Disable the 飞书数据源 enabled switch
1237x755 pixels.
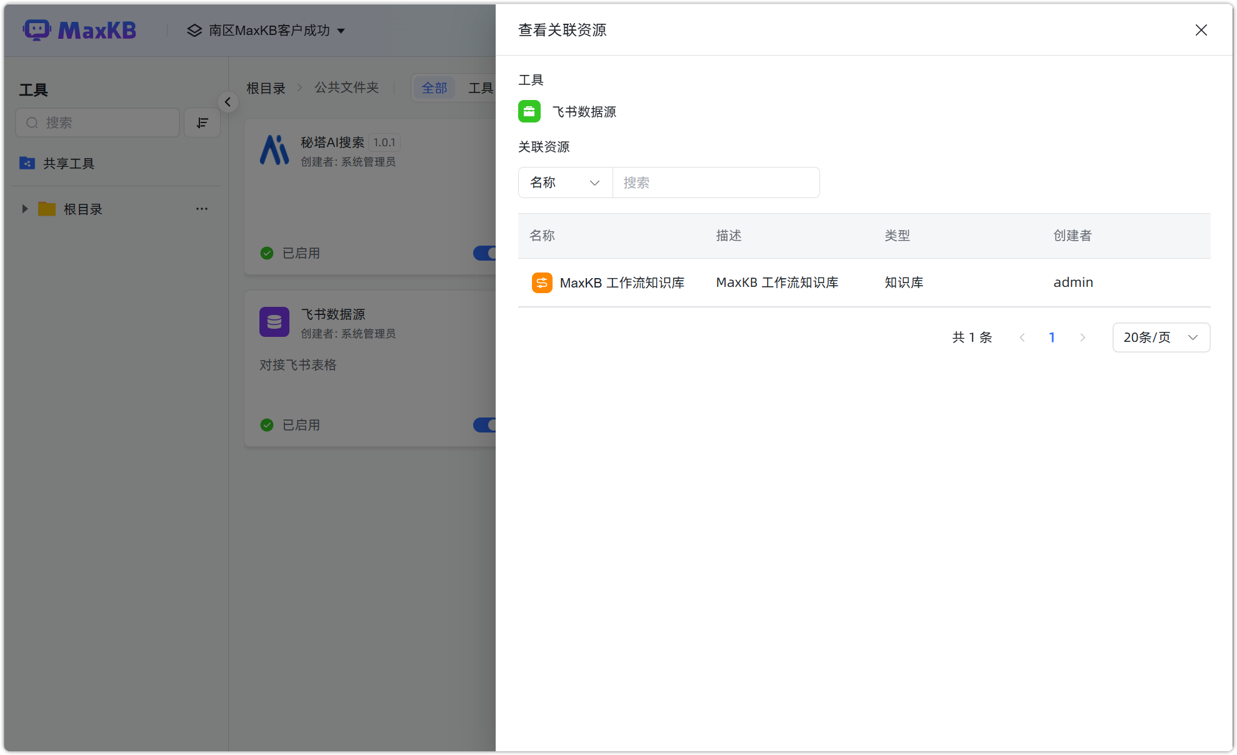[x=487, y=425]
